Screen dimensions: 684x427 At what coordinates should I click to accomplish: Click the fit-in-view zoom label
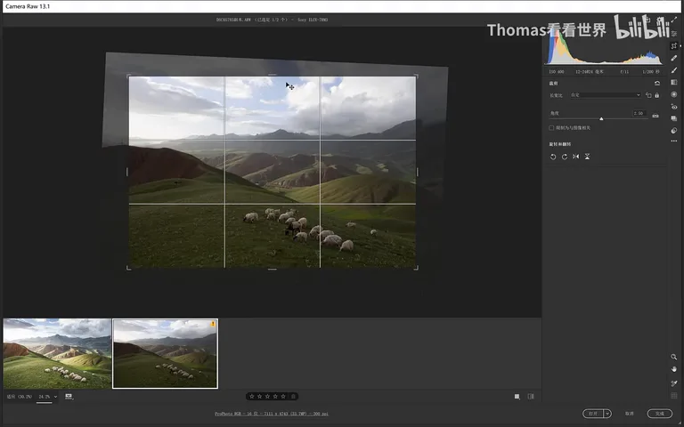coord(20,397)
